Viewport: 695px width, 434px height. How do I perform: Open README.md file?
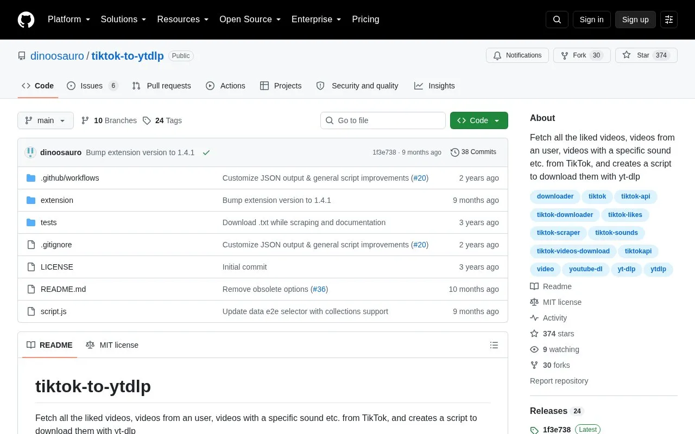click(63, 289)
